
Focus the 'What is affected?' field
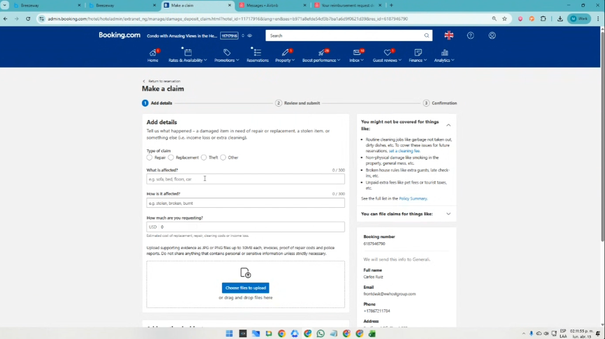pyautogui.click(x=246, y=179)
